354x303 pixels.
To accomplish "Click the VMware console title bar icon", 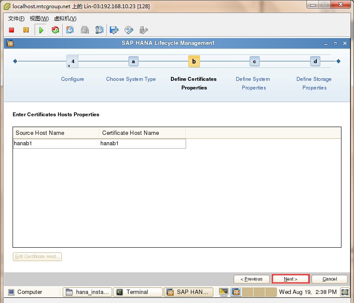I will pos(7,6).
